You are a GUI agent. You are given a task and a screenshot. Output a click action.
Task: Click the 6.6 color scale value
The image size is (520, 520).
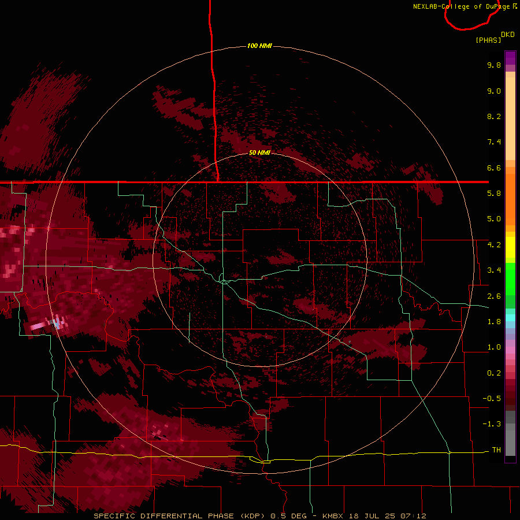click(x=494, y=168)
